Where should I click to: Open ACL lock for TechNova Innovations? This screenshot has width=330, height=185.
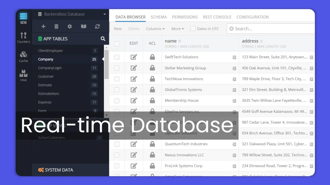(x=152, y=79)
